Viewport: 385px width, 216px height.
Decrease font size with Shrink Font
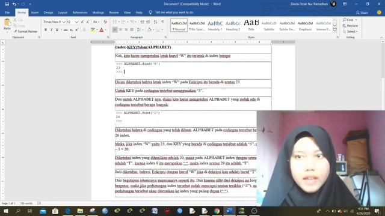click(88, 22)
